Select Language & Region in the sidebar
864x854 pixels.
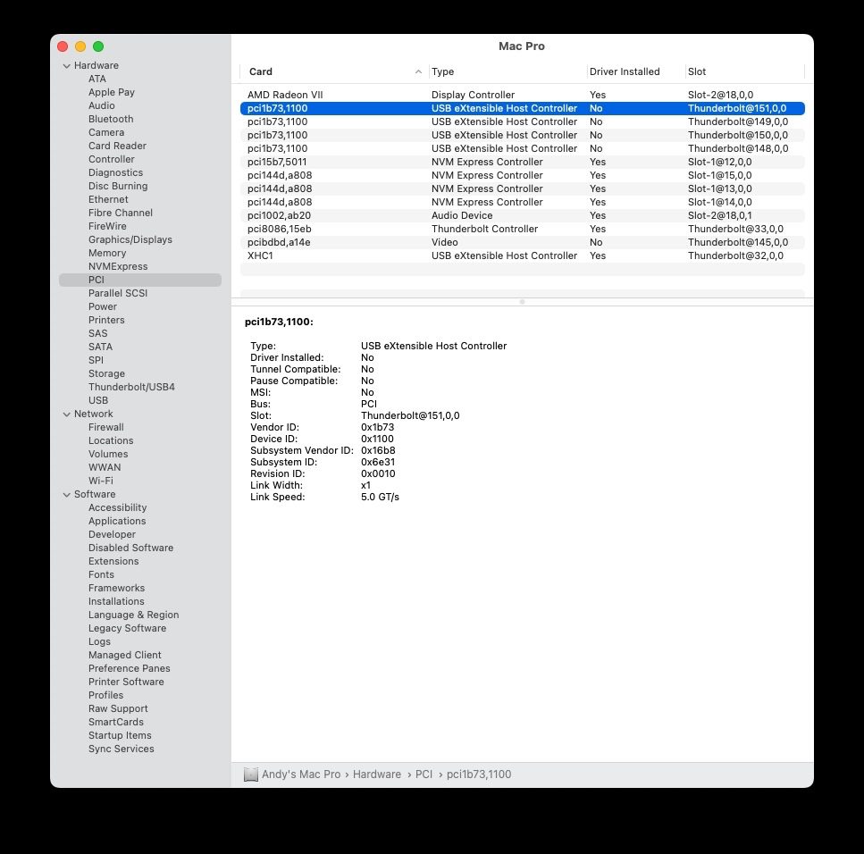tap(133, 615)
